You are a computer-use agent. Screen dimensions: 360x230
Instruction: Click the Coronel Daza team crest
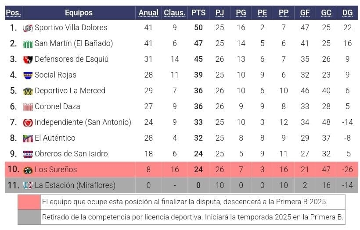tap(28, 107)
